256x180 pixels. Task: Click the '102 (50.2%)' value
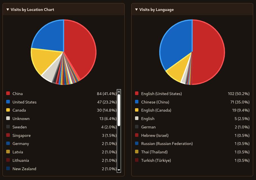[x=239, y=94]
